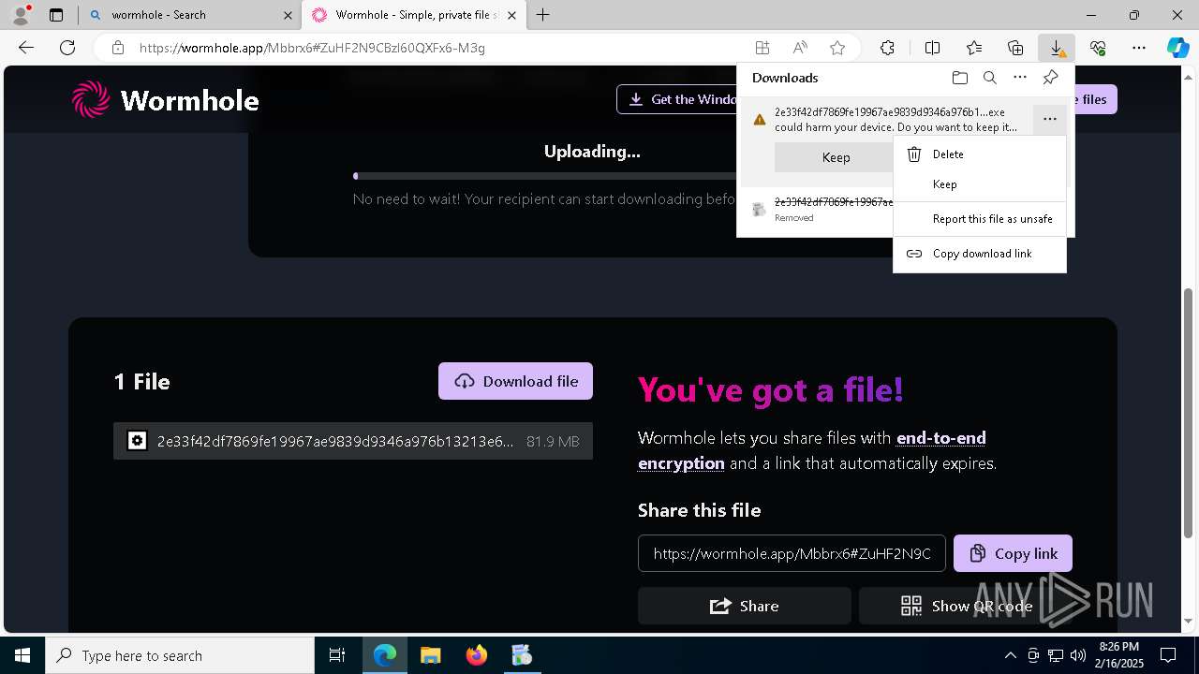Choose Delete from the context menu

980,154
